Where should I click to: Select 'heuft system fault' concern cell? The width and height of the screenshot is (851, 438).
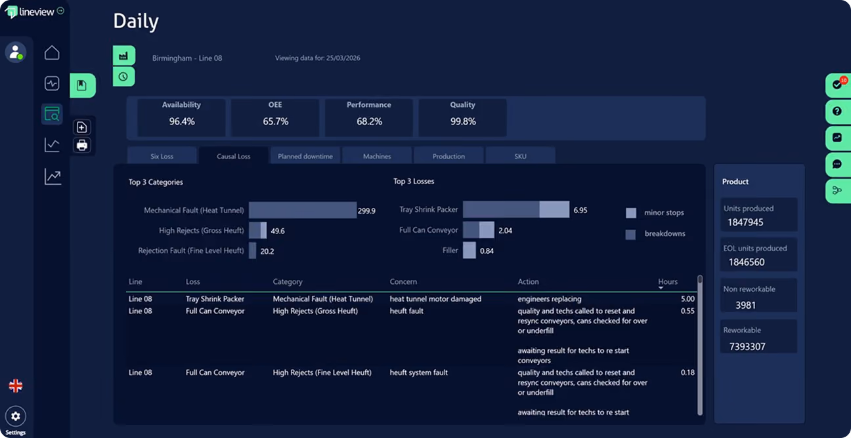(419, 372)
